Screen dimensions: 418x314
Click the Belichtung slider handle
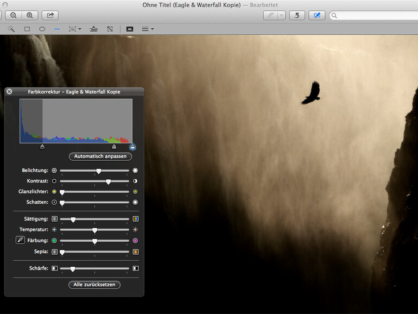coord(98,171)
